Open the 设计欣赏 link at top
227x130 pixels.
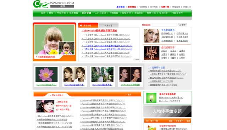154,7
